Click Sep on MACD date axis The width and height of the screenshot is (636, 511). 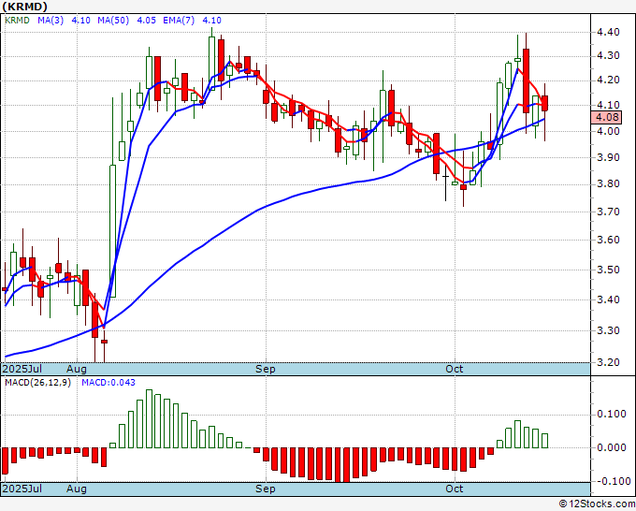point(266,489)
